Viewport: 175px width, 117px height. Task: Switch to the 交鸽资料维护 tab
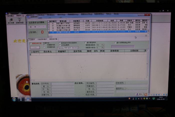point(42,39)
